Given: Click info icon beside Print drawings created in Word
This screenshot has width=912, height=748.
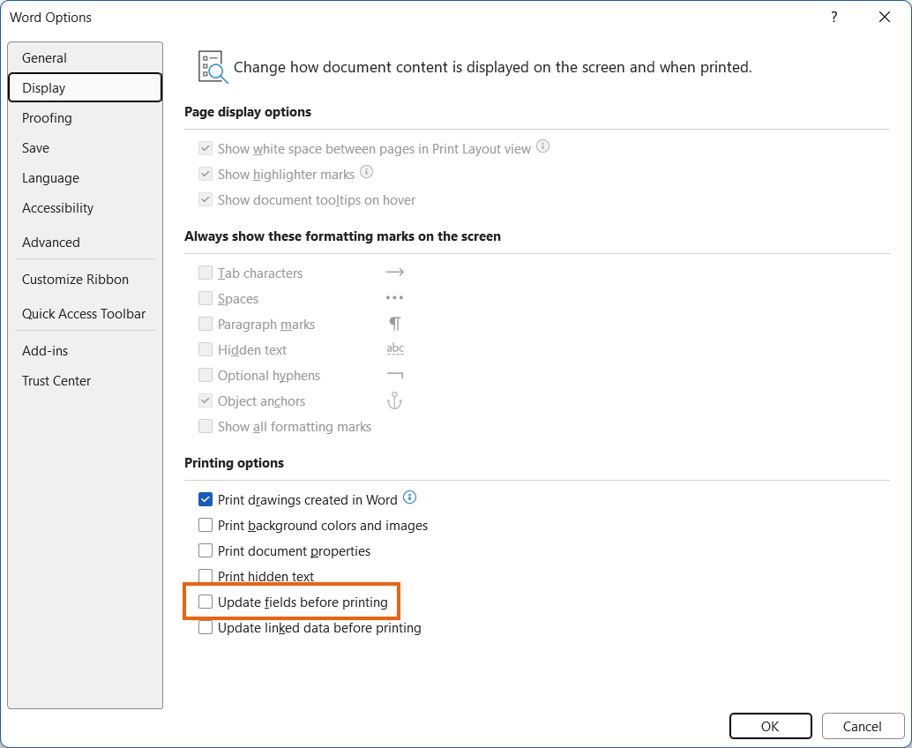Looking at the screenshot, I should point(409,497).
